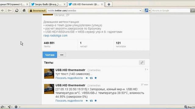Show details of the тут текст tweet
This screenshot has height=109, width=195.
69,78
